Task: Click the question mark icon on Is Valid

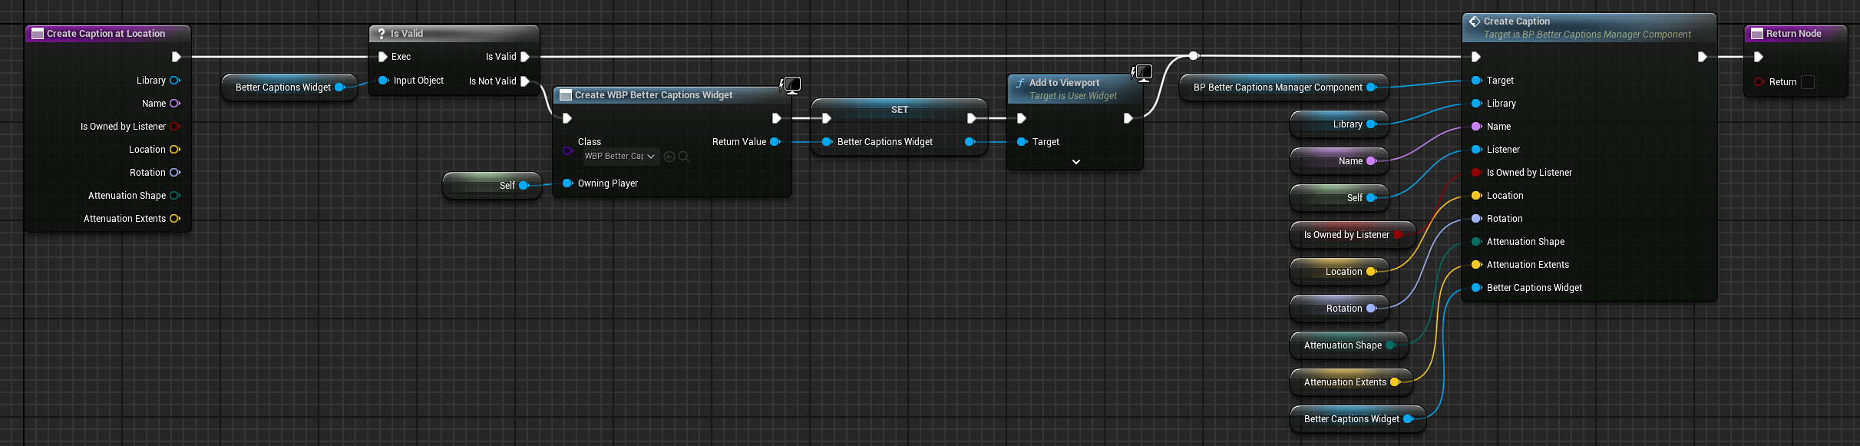Action: coord(381,34)
